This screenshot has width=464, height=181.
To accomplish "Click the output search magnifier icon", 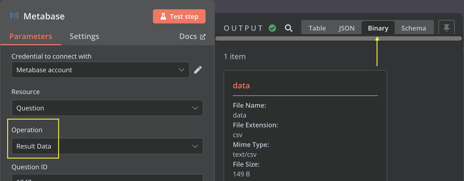I will click(288, 28).
